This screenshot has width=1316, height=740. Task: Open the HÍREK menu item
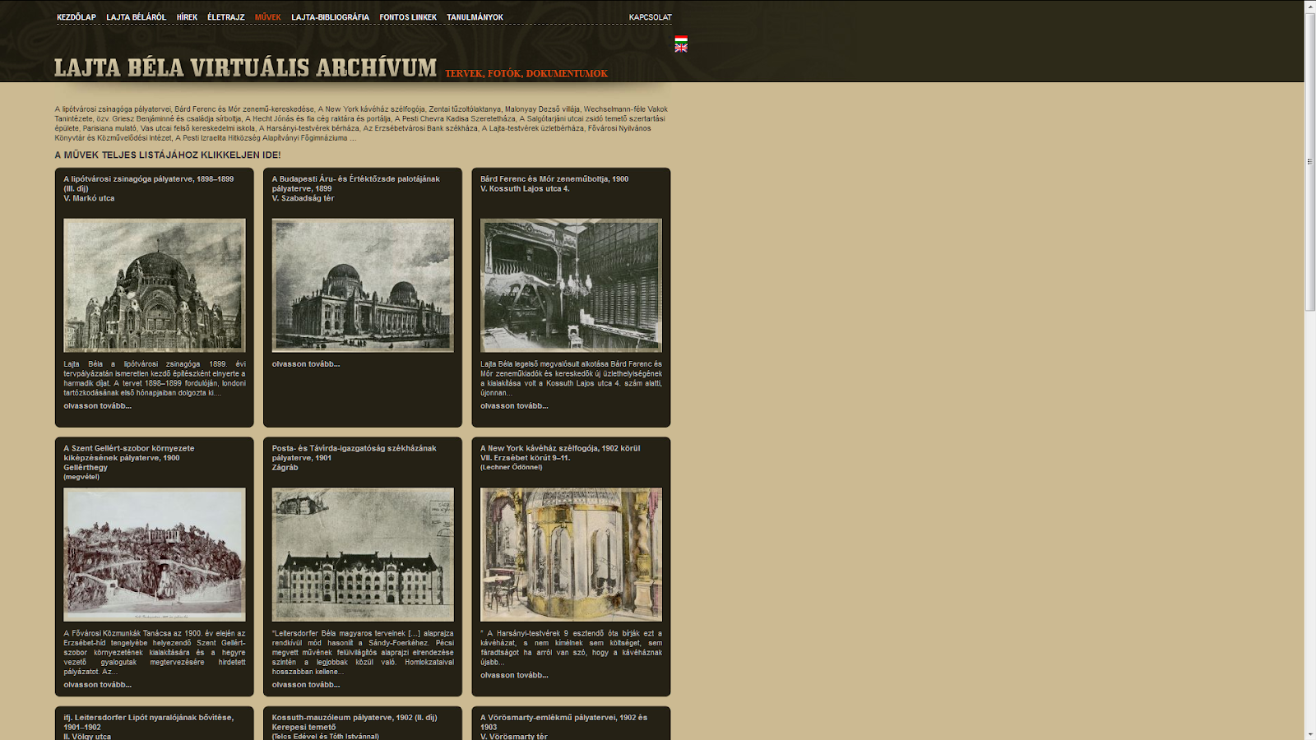click(x=187, y=17)
